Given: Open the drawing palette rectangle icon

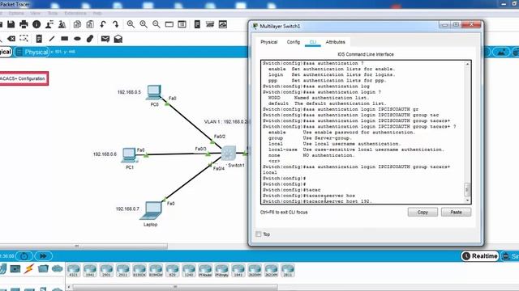Looking at the screenshot, I should (169, 24).
